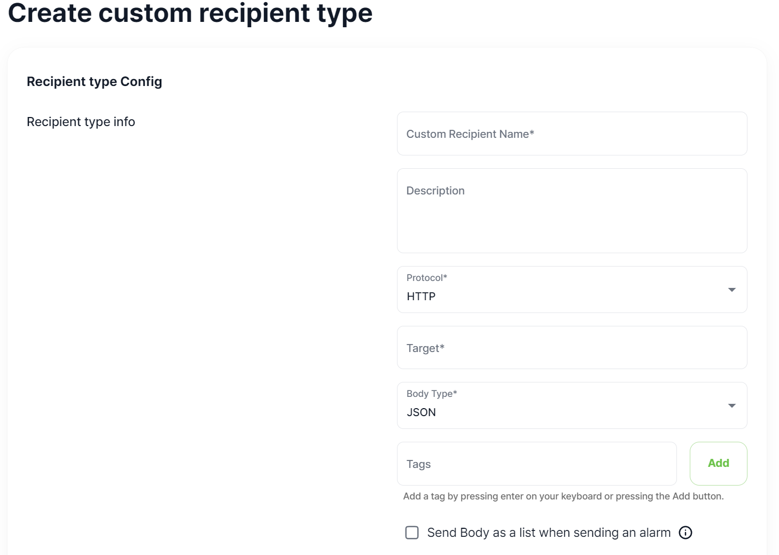The height and width of the screenshot is (555, 779).
Task: Click the HTTP value in Protocol field
Action: click(421, 296)
